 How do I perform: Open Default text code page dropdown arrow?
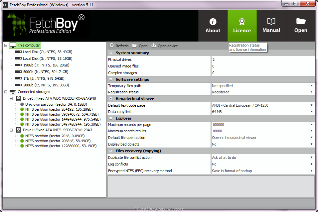tap(311, 105)
